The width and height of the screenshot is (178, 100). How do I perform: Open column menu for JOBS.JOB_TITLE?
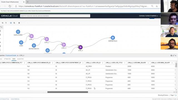click(x=125, y=63)
